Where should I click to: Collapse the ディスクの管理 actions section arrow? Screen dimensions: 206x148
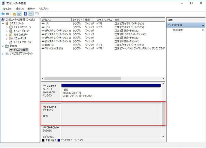(x=203, y=25)
